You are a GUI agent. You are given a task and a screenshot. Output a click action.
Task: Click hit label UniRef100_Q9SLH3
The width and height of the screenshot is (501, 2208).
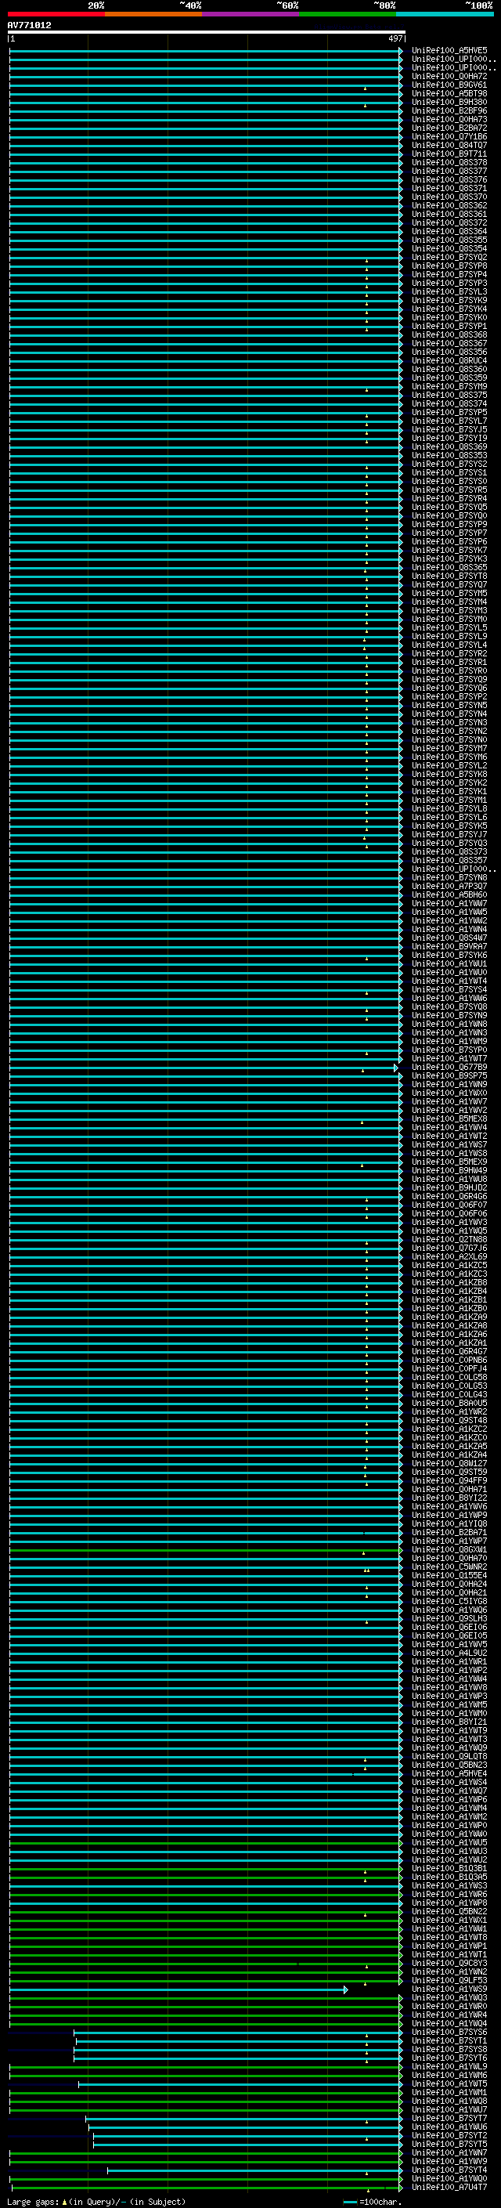[x=449, y=1619]
